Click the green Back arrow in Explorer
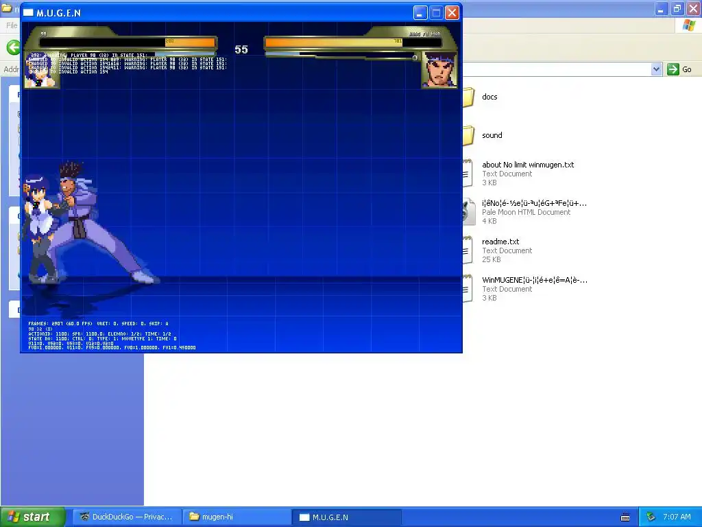This screenshot has width=702, height=527. tap(14, 47)
